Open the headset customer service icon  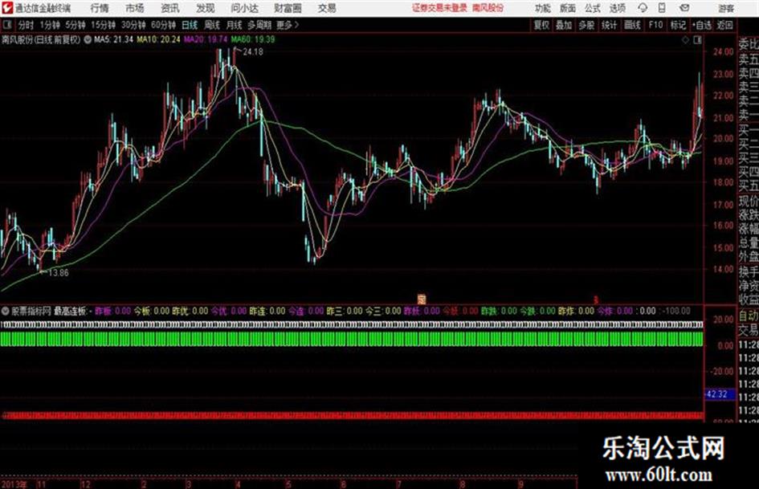[x=643, y=8]
